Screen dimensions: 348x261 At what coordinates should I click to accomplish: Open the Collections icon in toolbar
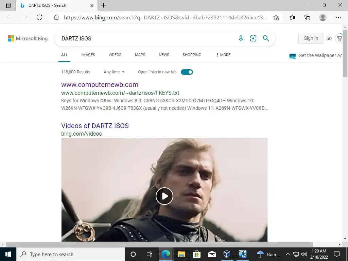307,17
